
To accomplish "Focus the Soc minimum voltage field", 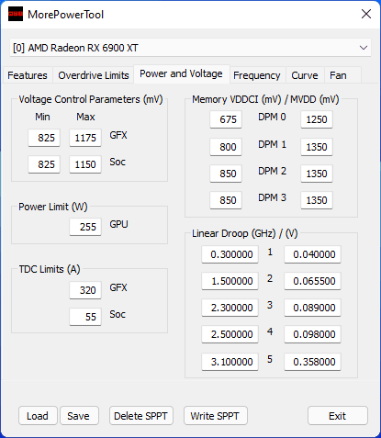I will pos(44,164).
